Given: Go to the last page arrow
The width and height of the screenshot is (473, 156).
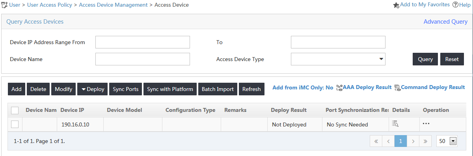Looking at the screenshot, I should pos(425,141).
